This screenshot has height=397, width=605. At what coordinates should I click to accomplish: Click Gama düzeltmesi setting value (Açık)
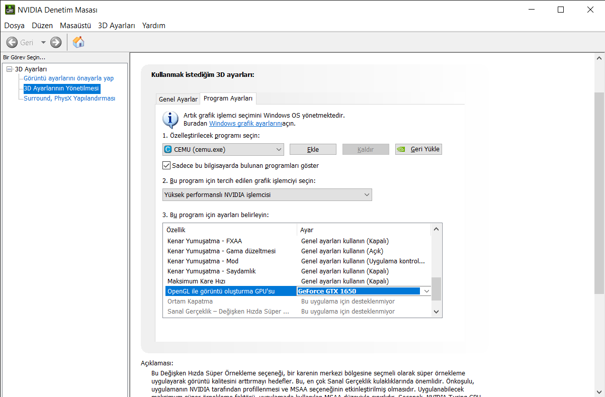coord(342,251)
